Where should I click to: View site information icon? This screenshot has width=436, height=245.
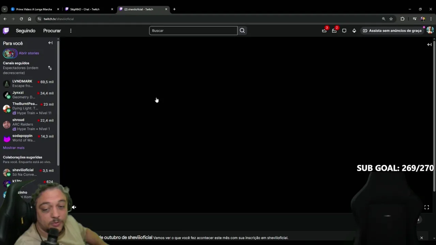tap(39, 19)
